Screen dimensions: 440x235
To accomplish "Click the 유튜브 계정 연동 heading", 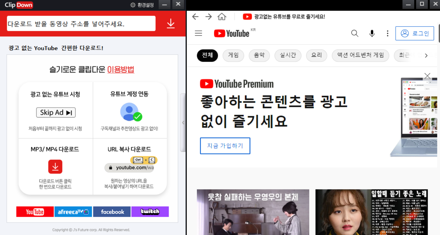I will pos(130,94).
